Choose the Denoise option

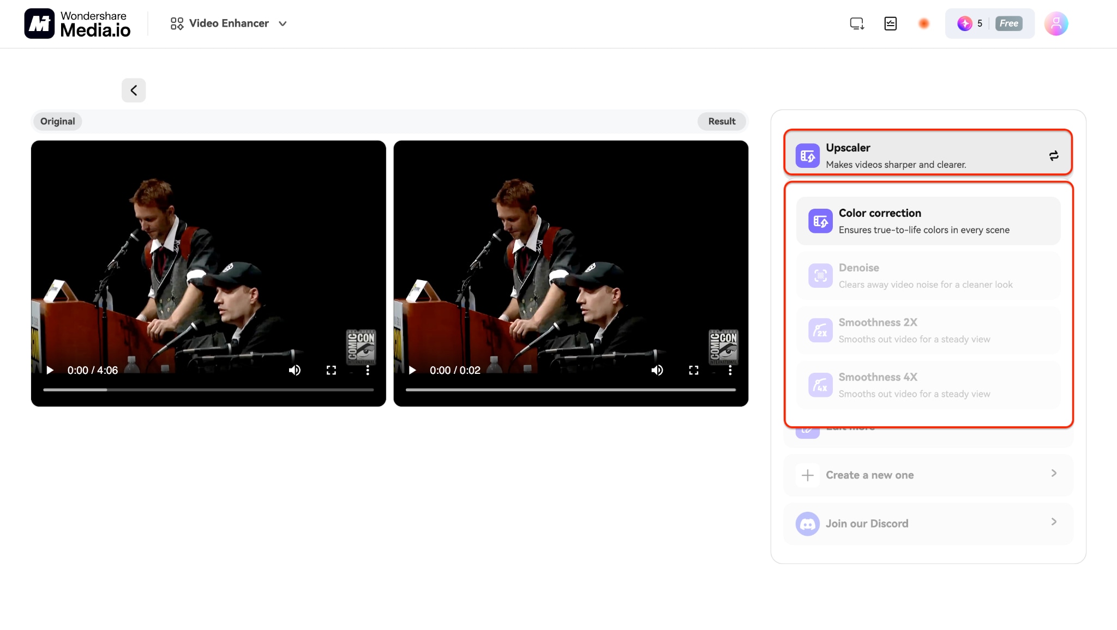pyautogui.click(x=928, y=276)
